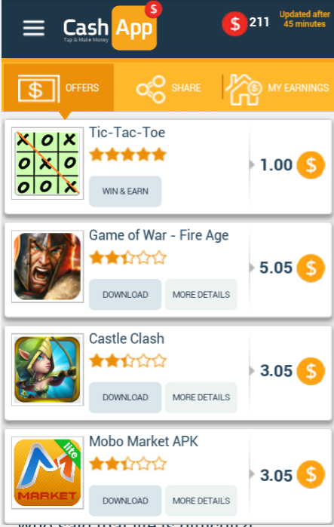This screenshot has height=527, width=334.
Task: Open more details for Mobo Market APK
Action: pos(201,501)
